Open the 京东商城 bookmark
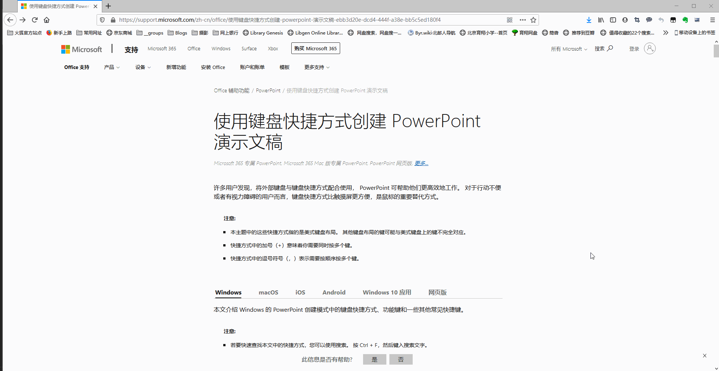Image resolution: width=719 pixels, height=371 pixels. tap(119, 33)
